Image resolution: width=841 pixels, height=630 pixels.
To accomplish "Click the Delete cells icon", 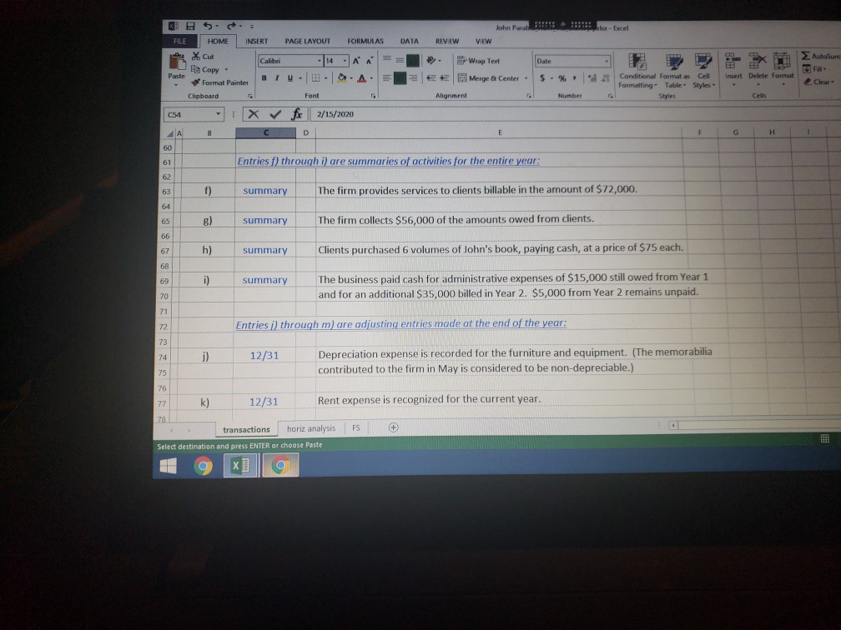I will pos(757,67).
